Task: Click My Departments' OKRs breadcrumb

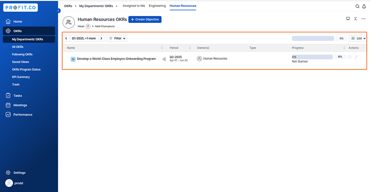Action: [x=96, y=6]
